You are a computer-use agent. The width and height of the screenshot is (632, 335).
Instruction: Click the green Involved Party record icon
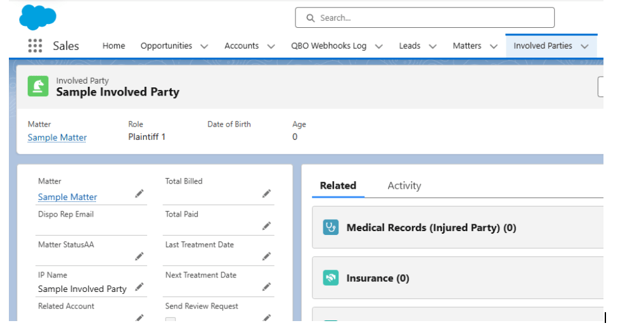(38, 86)
